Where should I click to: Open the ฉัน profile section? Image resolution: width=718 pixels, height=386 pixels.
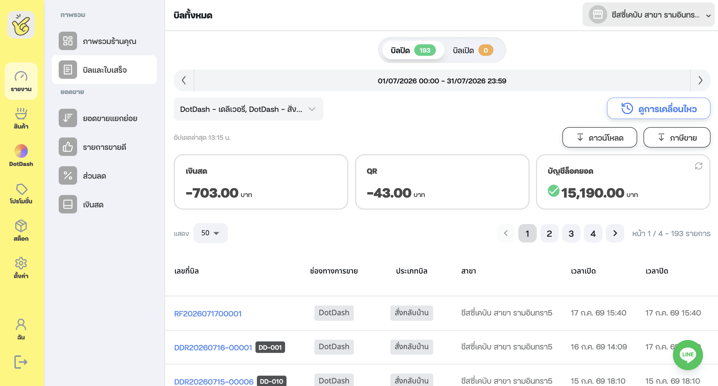21,329
